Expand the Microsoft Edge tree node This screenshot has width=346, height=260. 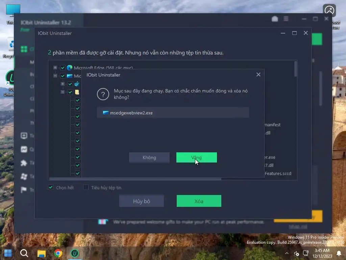[55, 68]
